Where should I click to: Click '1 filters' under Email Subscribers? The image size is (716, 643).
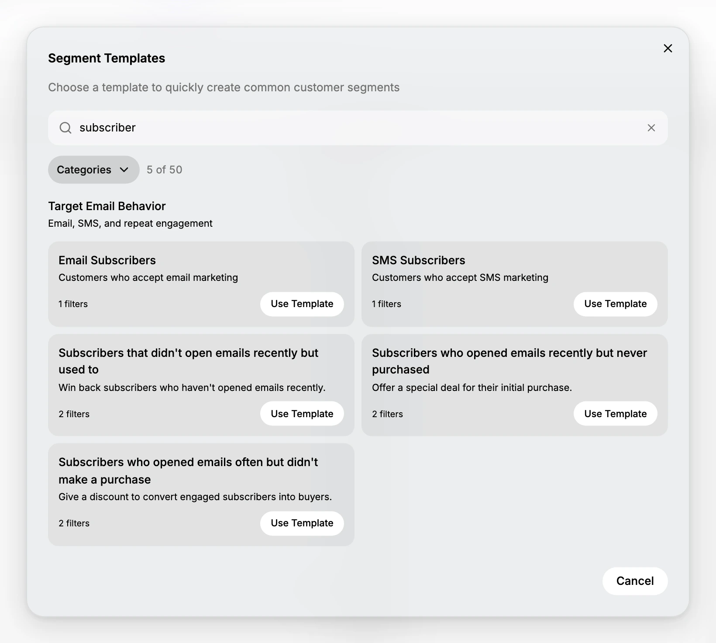tap(73, 304)
